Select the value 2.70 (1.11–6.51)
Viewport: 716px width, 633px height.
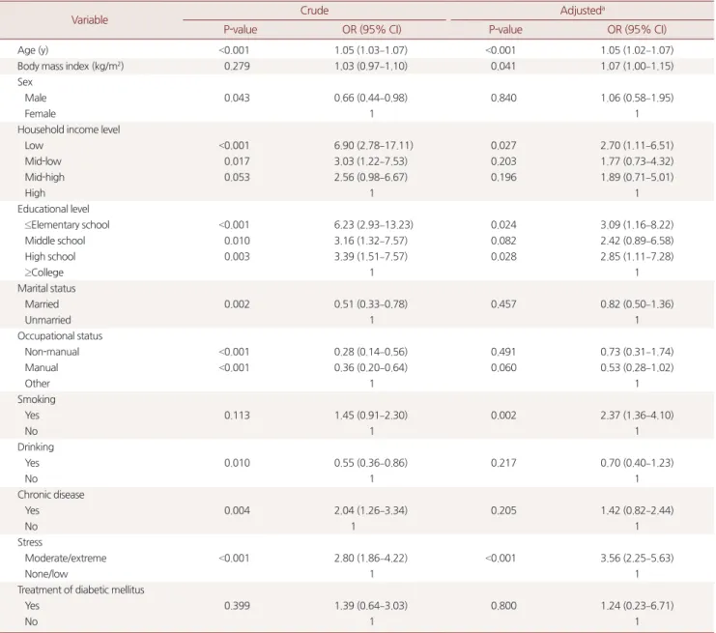click(x=637, y=146)
